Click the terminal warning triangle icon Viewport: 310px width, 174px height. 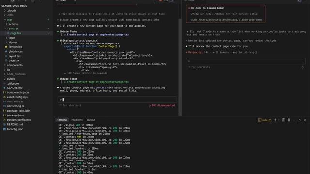[270, 120]
